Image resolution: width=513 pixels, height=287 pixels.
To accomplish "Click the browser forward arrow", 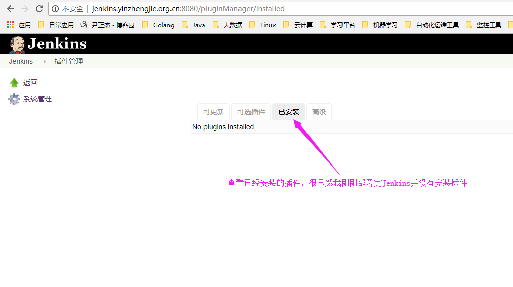I will pos(25,9).
